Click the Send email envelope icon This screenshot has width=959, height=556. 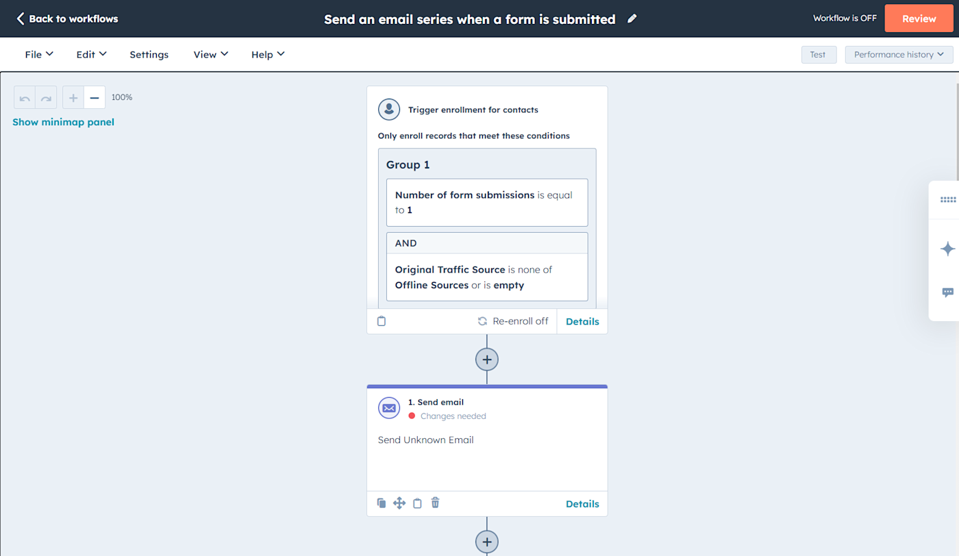point(389,408)
